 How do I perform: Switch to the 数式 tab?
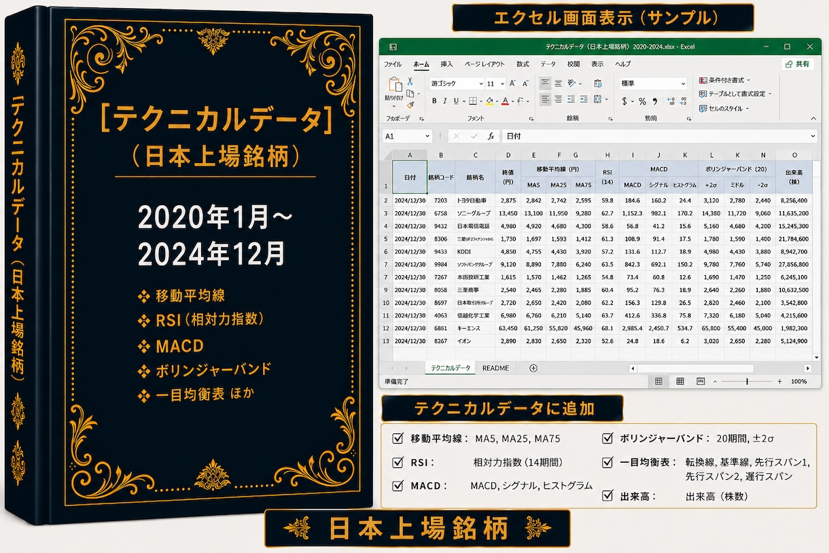click(523, 64)
